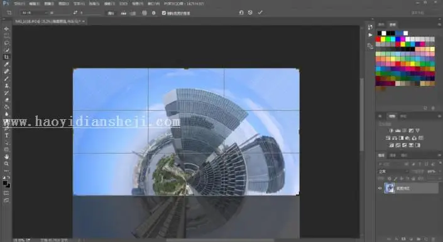Select the Eyedropper tool
Viewport: 443px width, 242px height.
click(x=6, y=64)
